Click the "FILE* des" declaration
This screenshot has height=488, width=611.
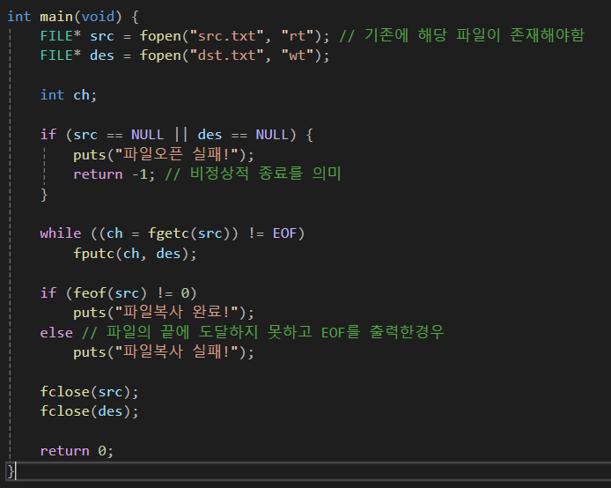tap(77, 55)
